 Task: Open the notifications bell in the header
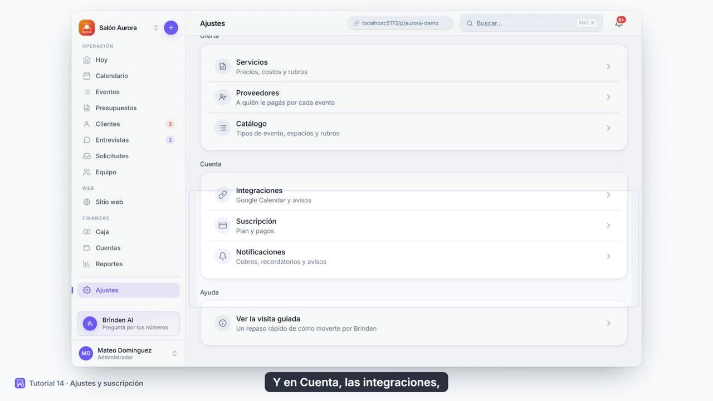click(619, 23)
